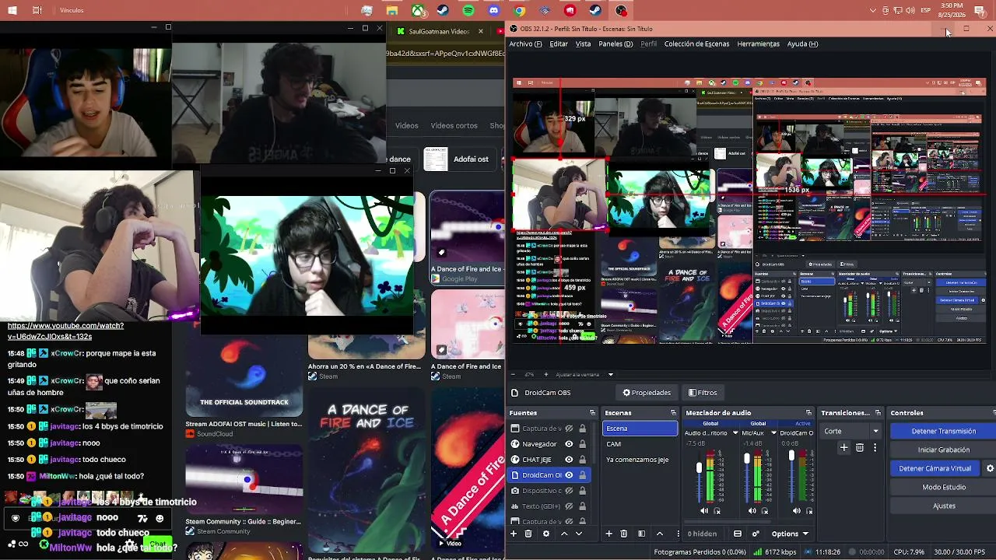996x560 pixels.
Task: Move selected source down in Fuentes
Action: point(579,534)
